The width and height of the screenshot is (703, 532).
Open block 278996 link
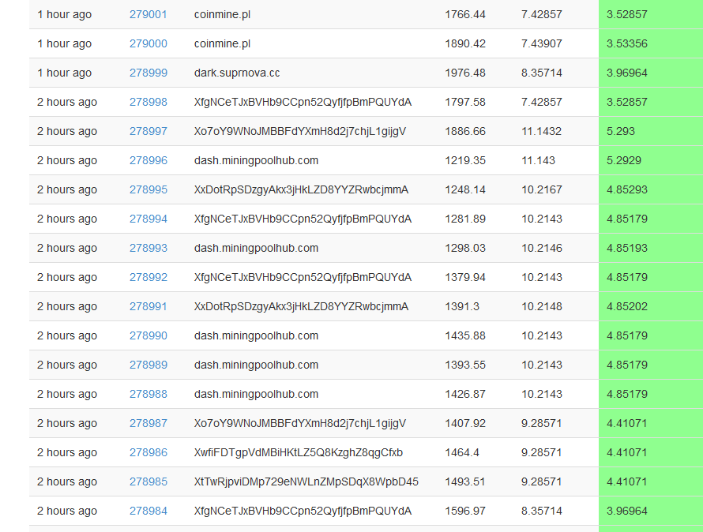click(x=148, y=160)
